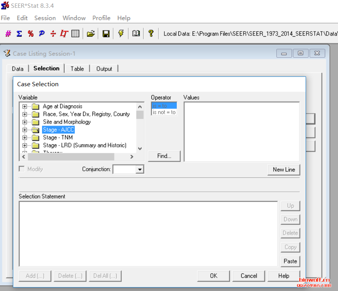Click inside the Selection Statement text area
The image size is (338, 291).
(x=148, y=234)
